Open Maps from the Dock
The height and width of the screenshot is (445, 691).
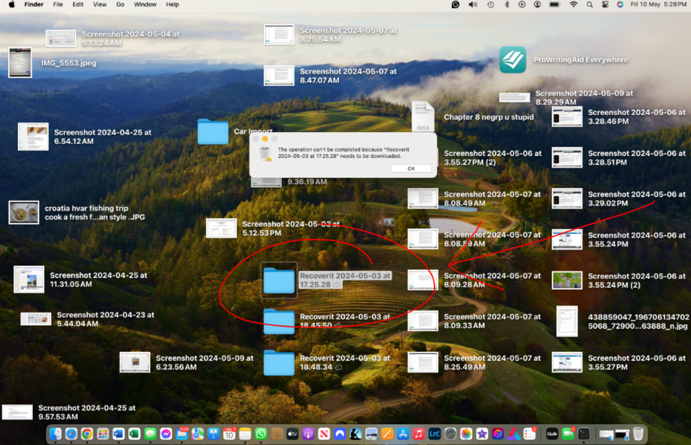point(198,434)
